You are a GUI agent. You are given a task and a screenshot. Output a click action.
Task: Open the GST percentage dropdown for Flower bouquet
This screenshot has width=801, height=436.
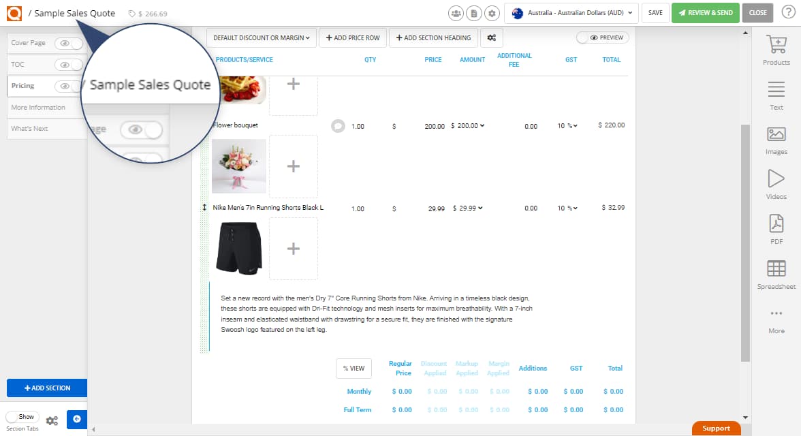[568, 125]
